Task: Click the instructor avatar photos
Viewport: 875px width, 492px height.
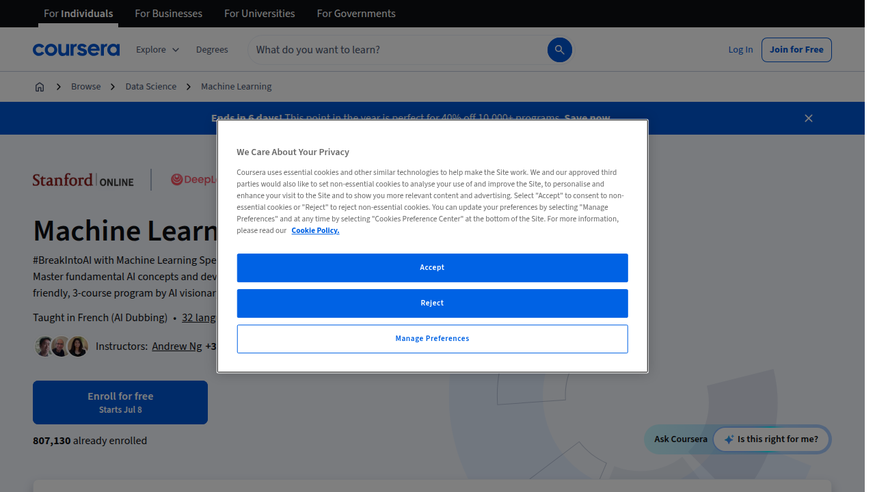Action: point(62,346)
